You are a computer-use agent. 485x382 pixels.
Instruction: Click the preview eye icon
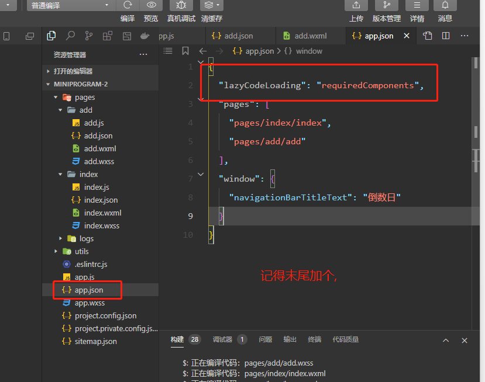152,5
